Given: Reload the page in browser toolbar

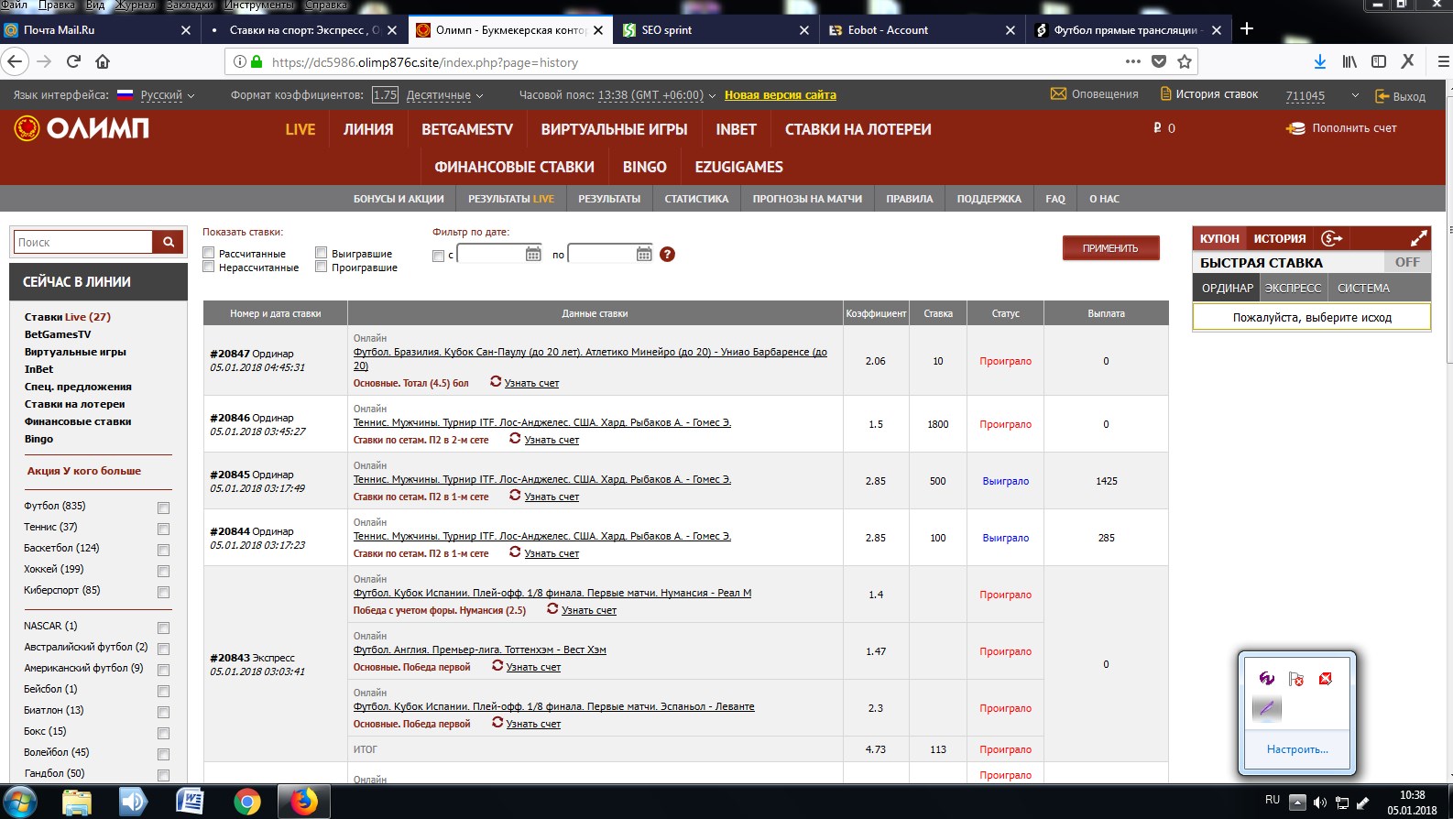Looking at the screenshot, I should pyautogui.click(x=73, y=61).
